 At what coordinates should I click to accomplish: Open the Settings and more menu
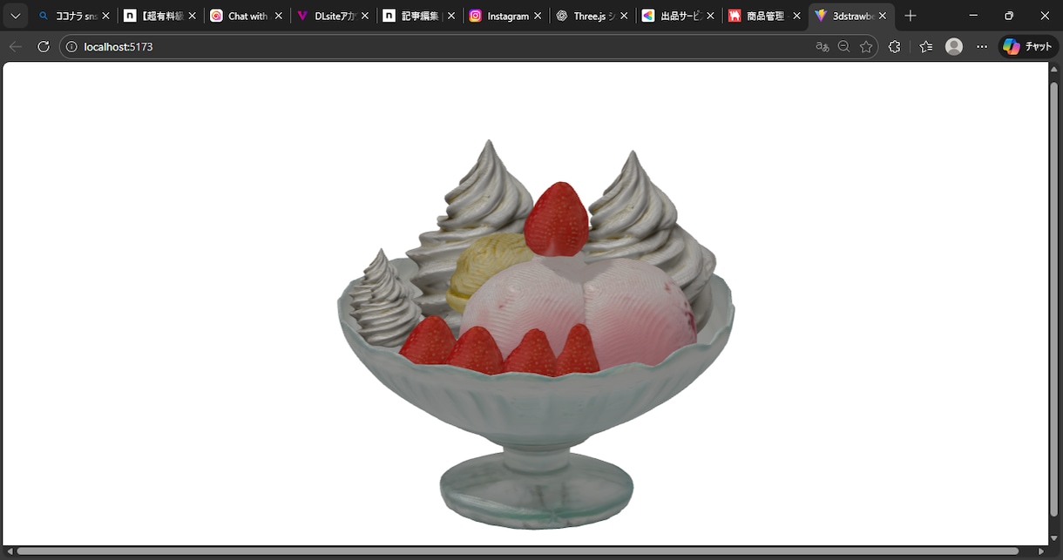(x=982, y=47)
